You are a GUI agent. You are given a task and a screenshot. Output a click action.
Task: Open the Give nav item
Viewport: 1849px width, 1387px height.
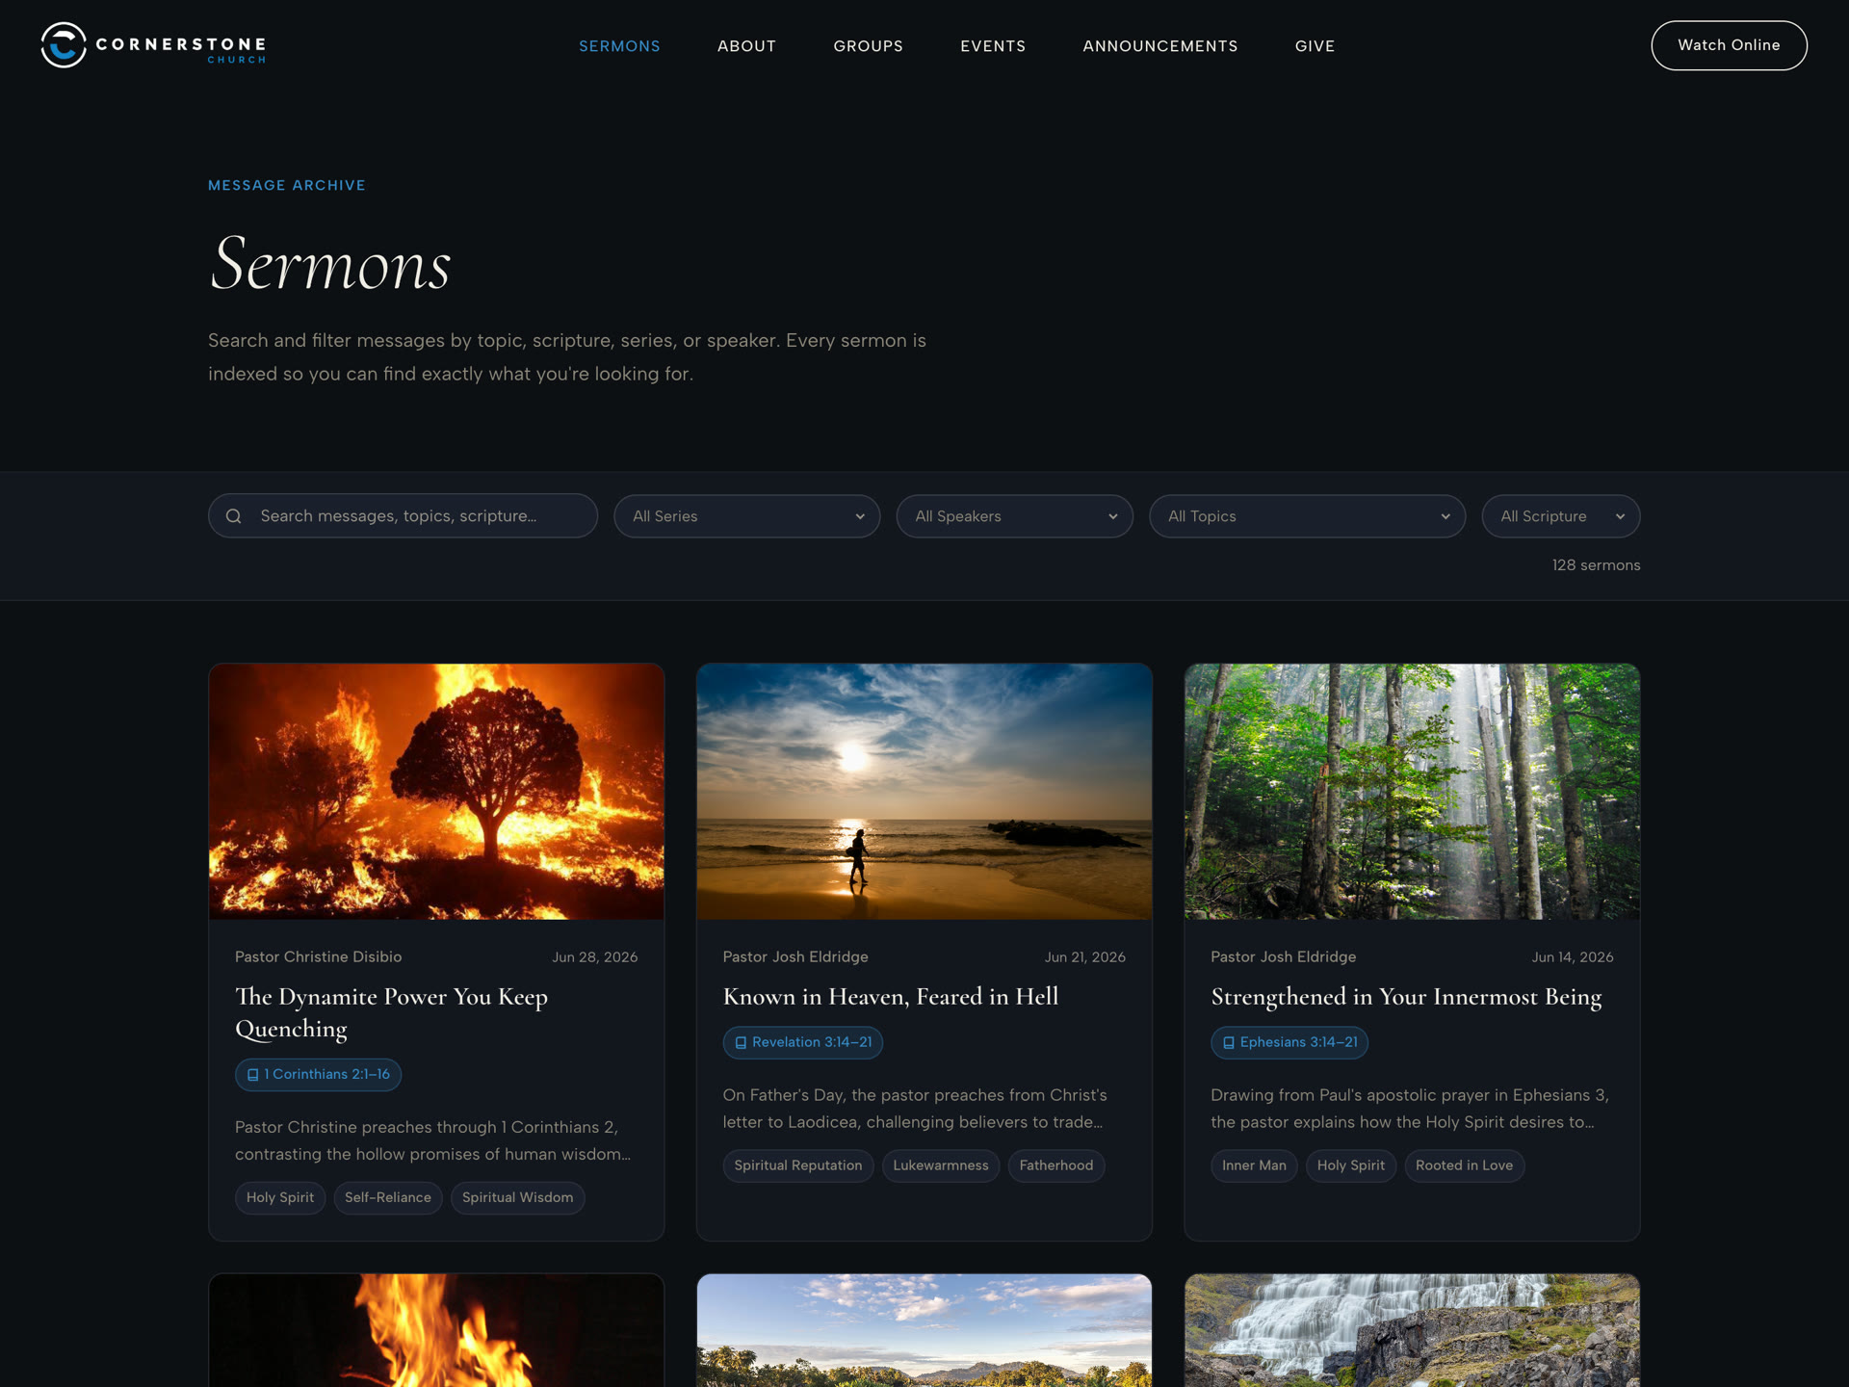pos(1315,46)
